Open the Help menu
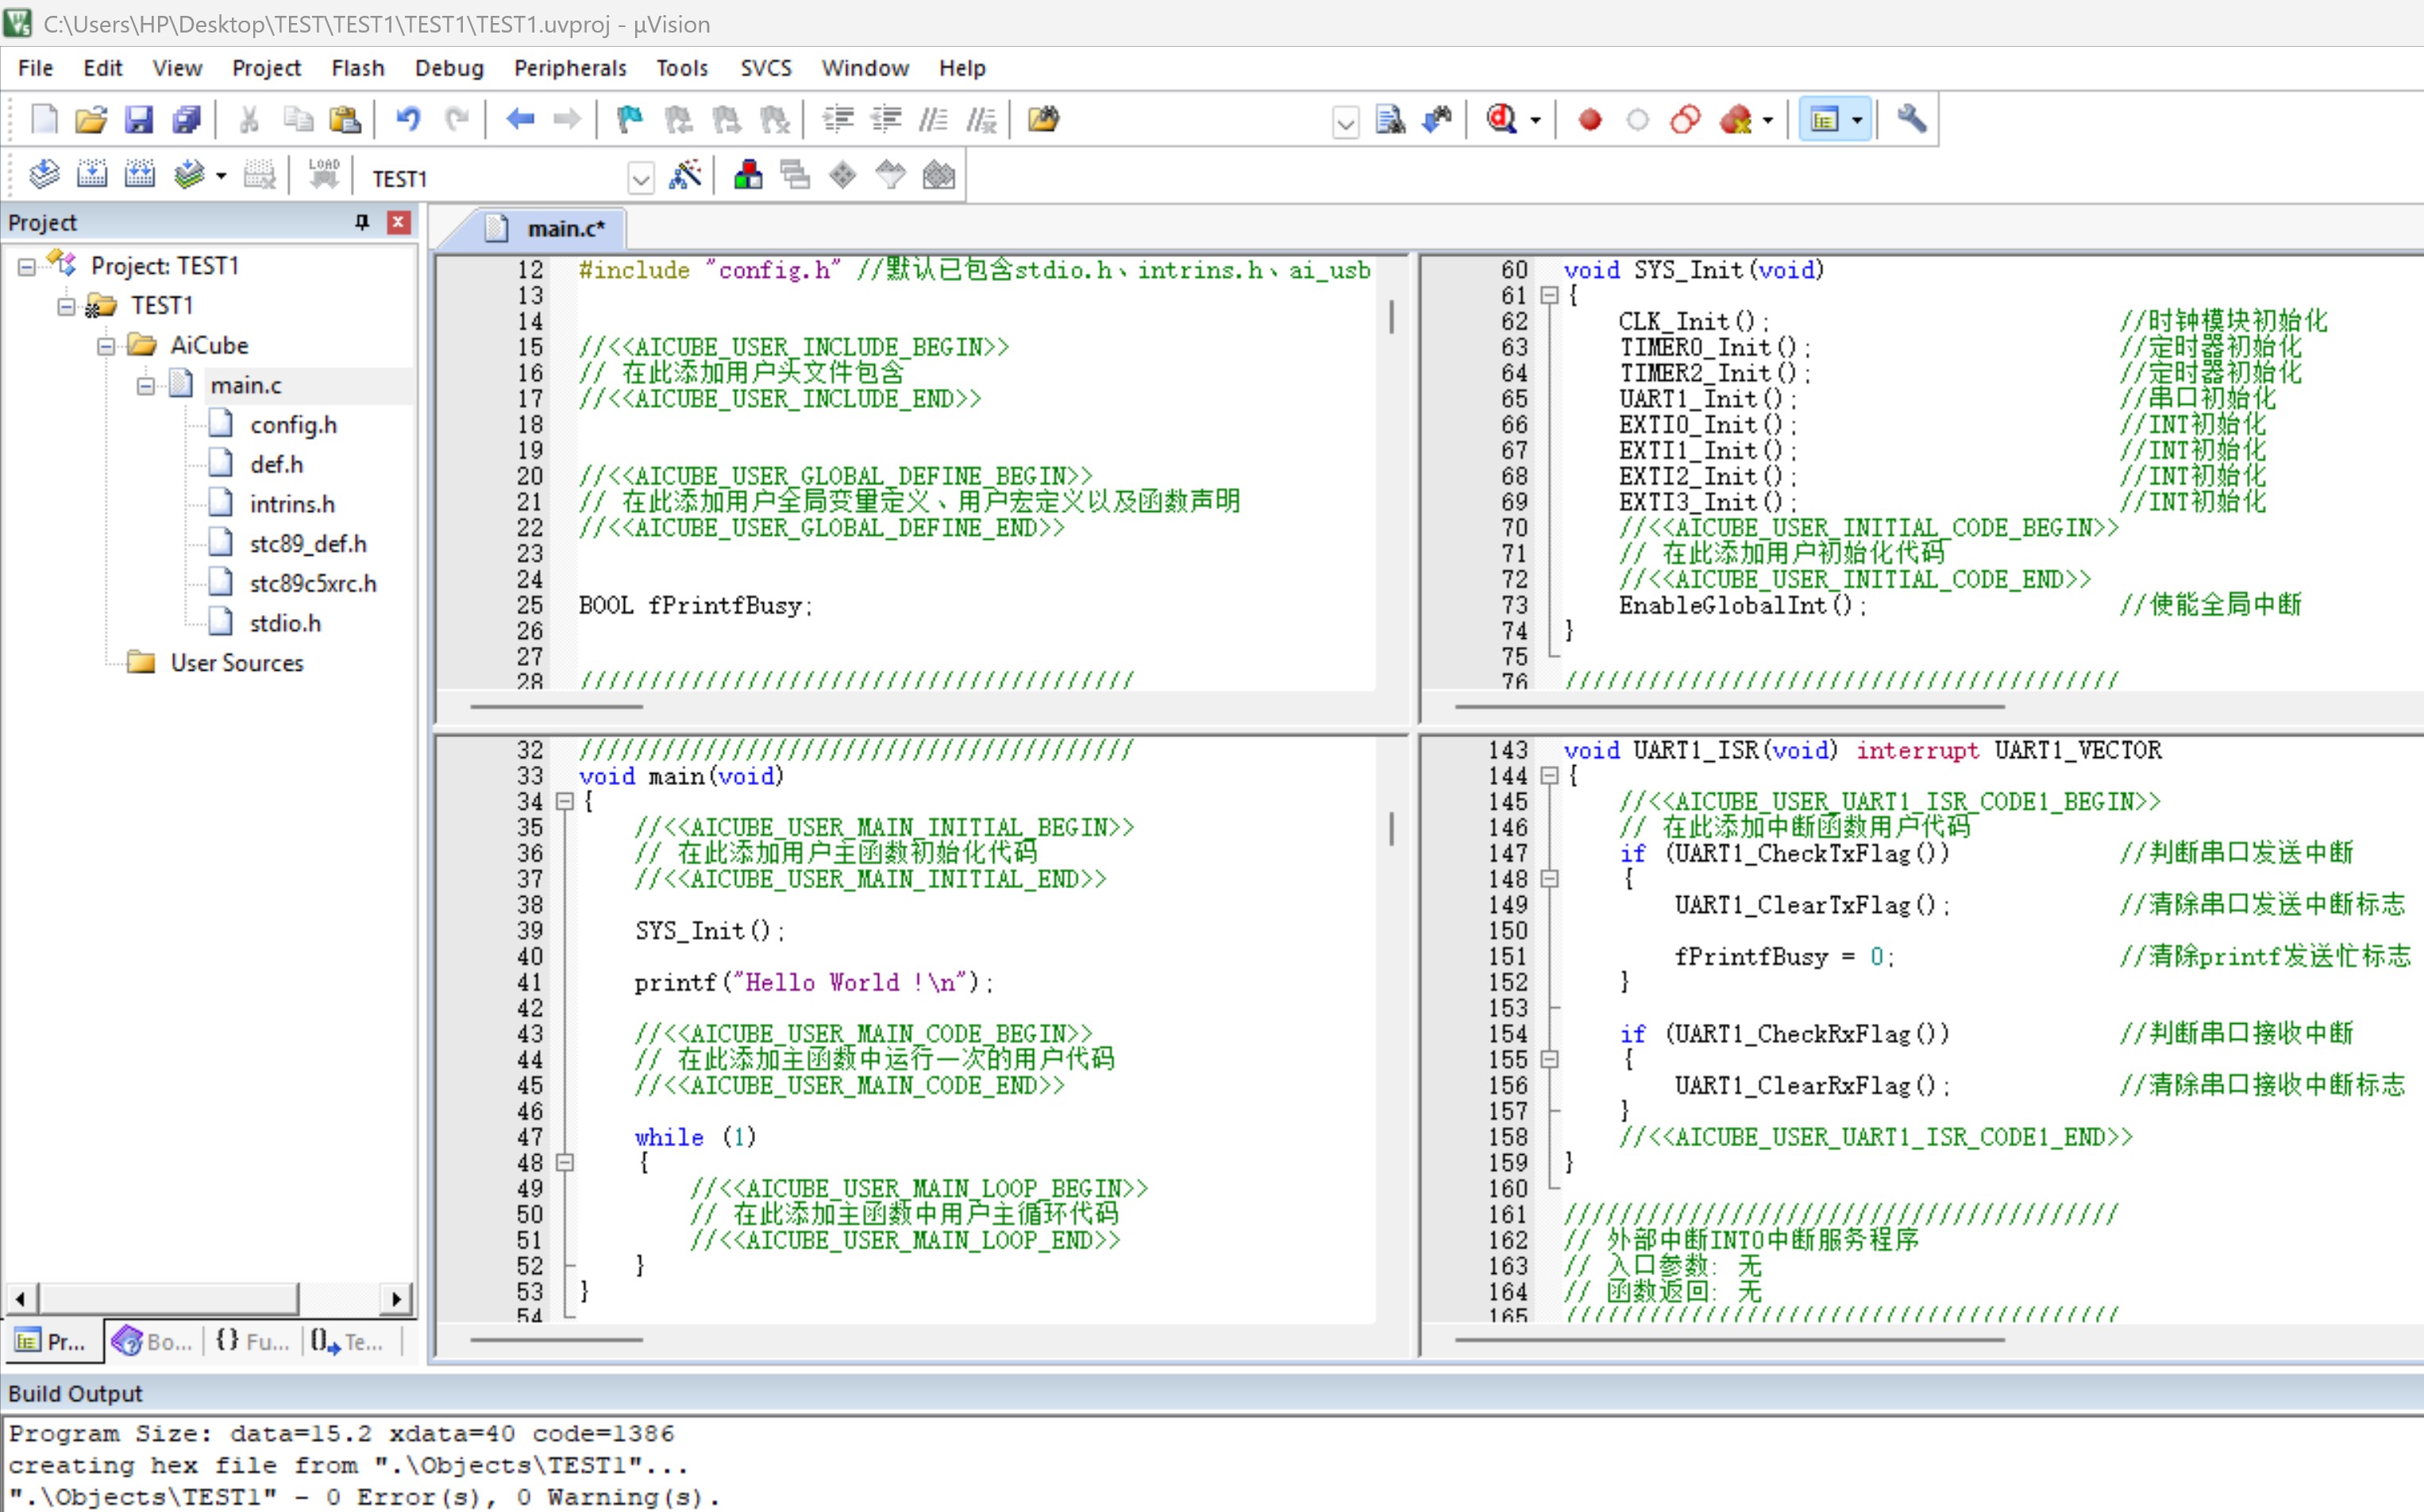 coord(962,68)
